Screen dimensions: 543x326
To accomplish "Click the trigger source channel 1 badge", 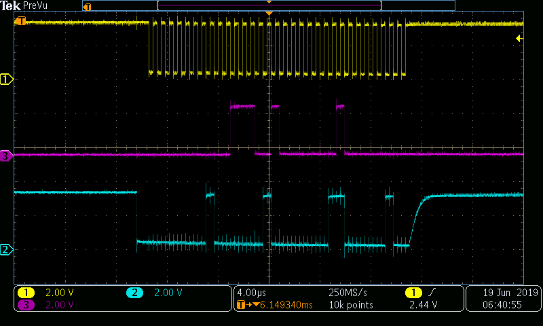I will (x=413, y=293).
